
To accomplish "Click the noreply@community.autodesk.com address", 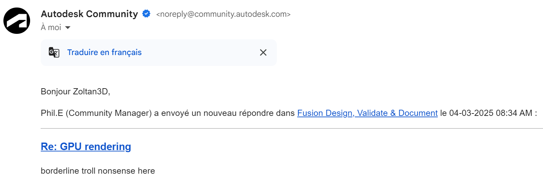I will [x=223, y=14].
